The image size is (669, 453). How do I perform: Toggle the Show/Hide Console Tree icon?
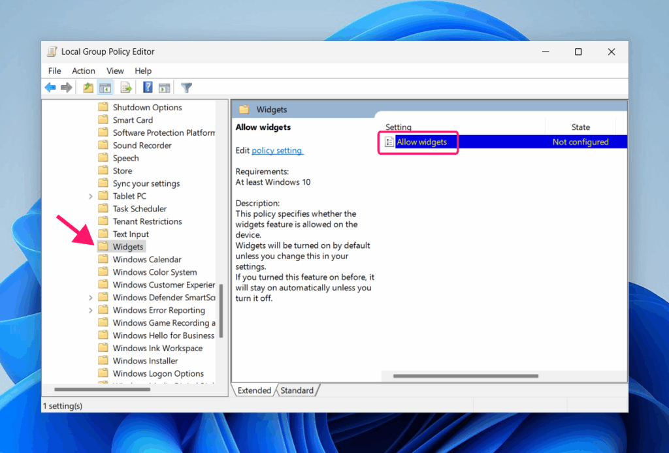pyautogui.click(x=105, y=87)
